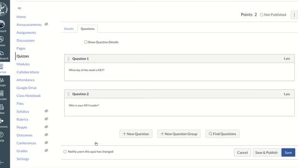Open Find Questions
Image resolution: width=298 pixels, height=168 pixels.
coord(223,134)
